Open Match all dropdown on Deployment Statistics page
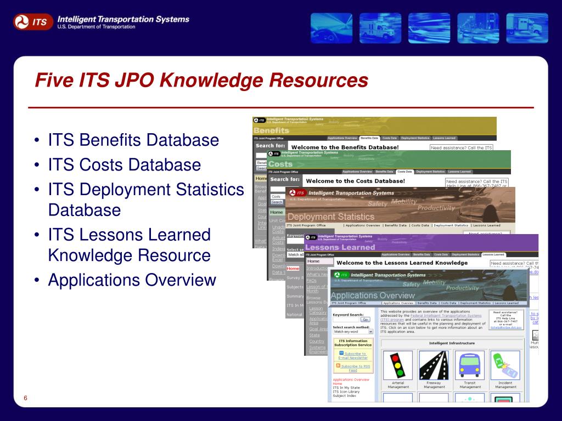Screen dimensions: 562x421 tap(295, 254)
